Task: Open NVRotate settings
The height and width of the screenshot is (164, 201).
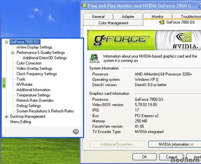Action: (x=24, y=84)
